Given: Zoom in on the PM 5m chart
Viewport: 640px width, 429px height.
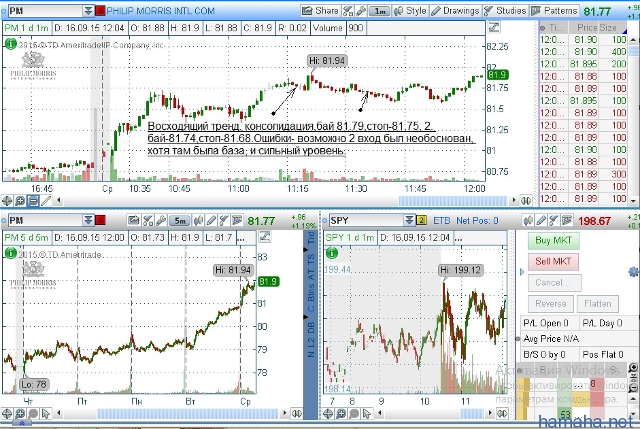Looking at the screenshot, I should tap(20, 414).
